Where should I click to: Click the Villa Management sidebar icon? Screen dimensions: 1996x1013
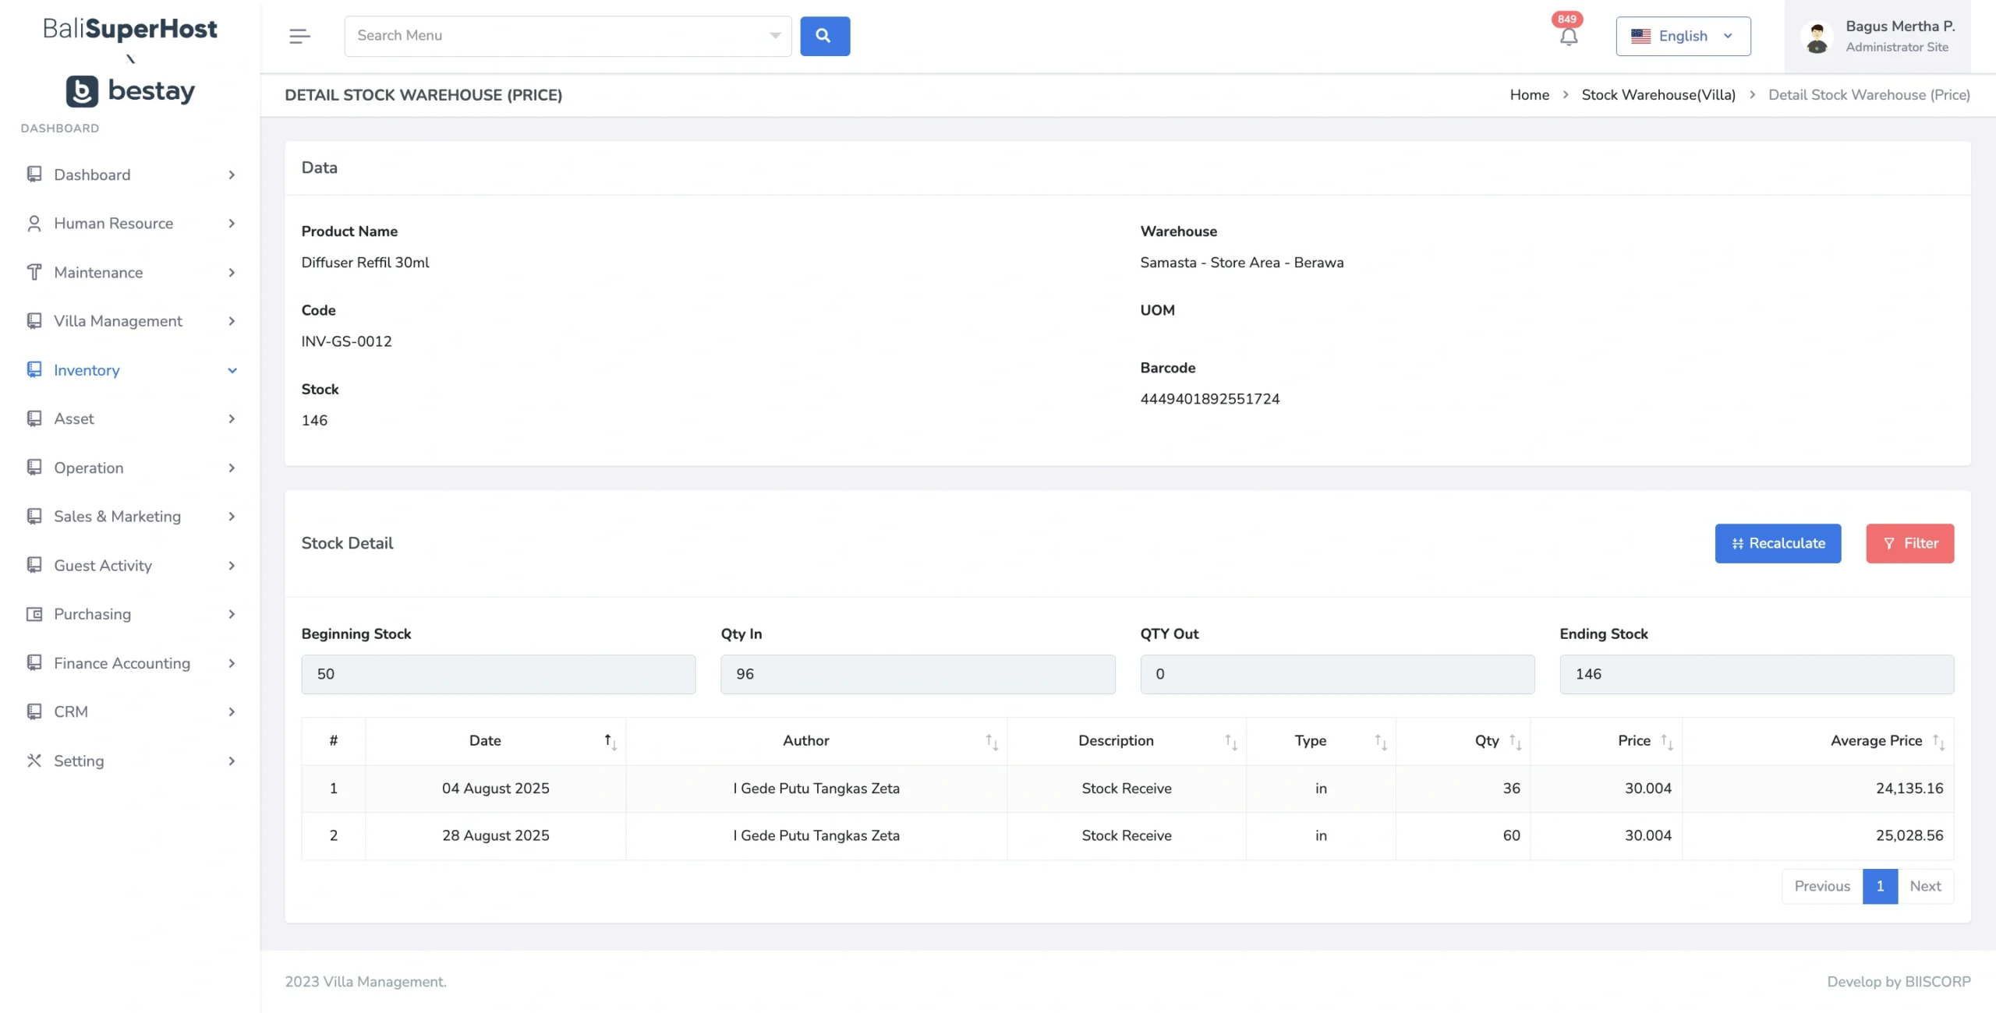(34, 321)
